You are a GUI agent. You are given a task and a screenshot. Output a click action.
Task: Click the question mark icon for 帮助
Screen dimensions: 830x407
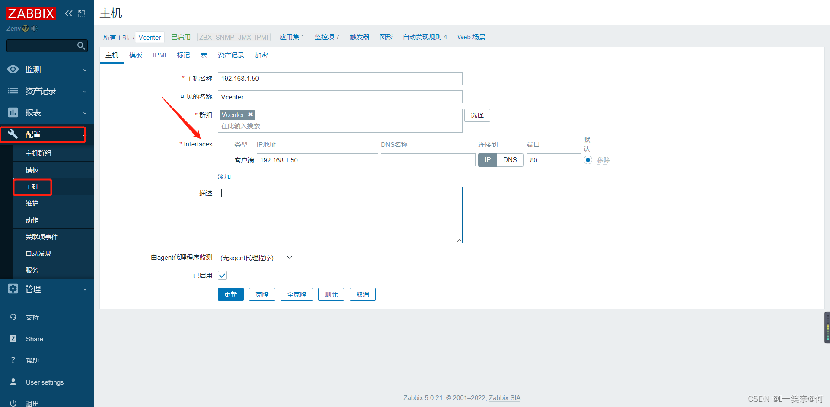click(13, 360)
